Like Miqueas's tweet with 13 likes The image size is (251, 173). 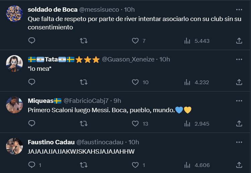135,124
